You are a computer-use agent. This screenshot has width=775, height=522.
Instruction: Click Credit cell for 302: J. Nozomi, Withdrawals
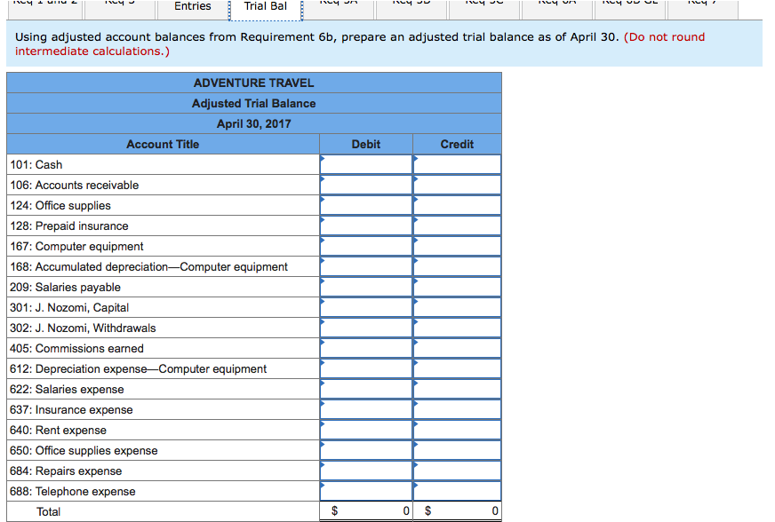[457, 328]
